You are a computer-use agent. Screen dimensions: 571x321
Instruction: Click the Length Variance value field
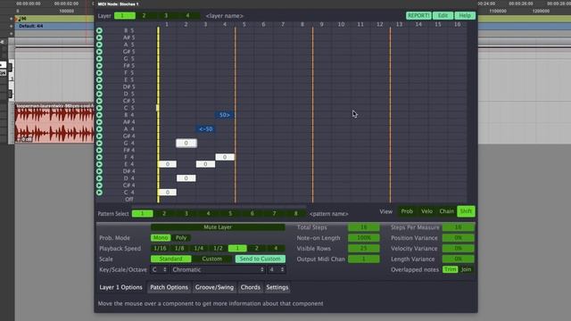[x=458, y=259]
